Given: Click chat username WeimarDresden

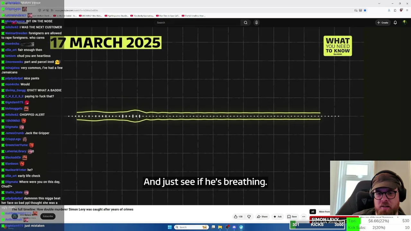Looking at the screenshot, I should pos(16,33).
